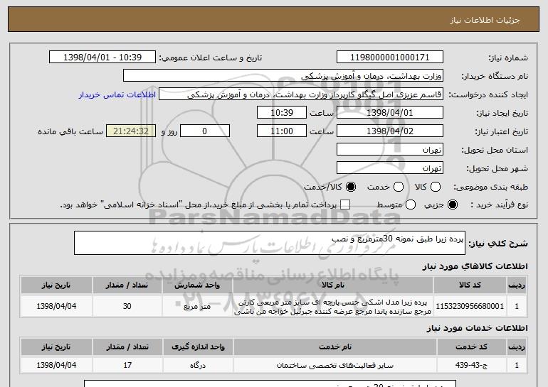The image size is (548, 387).
Task: Click the goods quantity cell 30
Action: pyautogui.click(x=127, y=307)
